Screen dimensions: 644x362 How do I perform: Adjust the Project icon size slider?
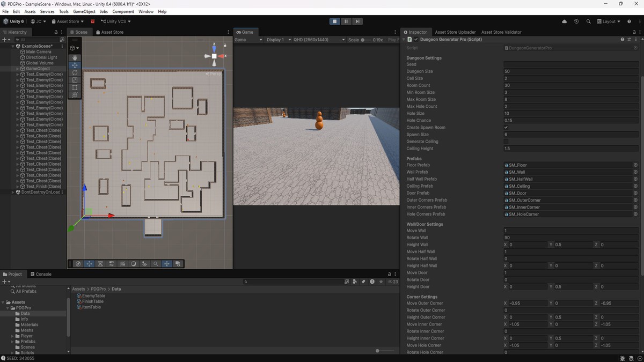384,351
